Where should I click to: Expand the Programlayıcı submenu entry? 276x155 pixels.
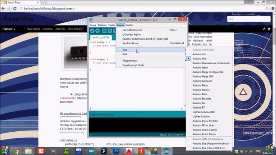click(151, 61)
